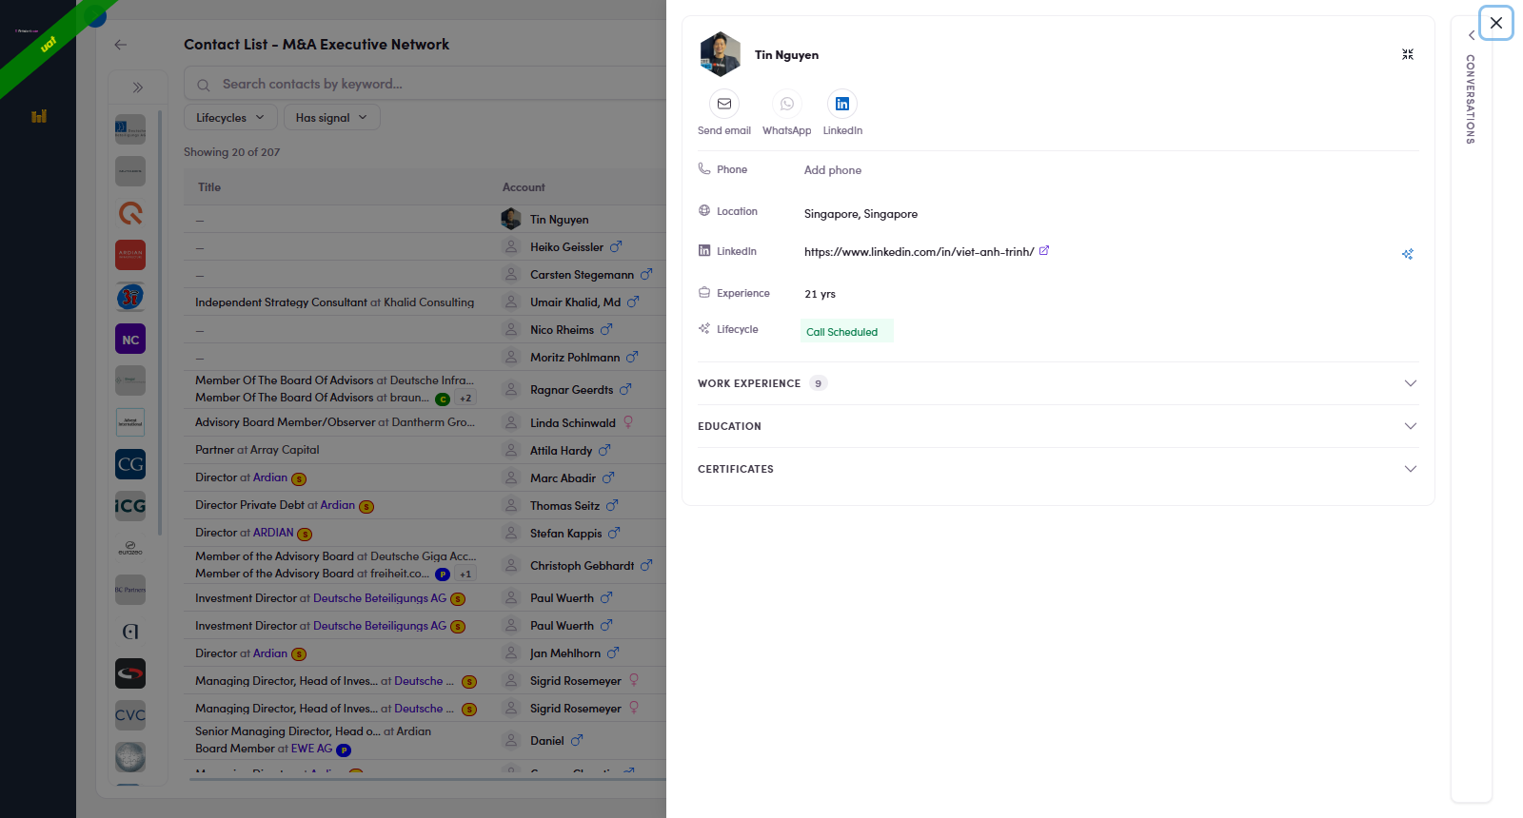
Task: Select the eurazeo account icon in the sidebar
Action: click(130, 548)
